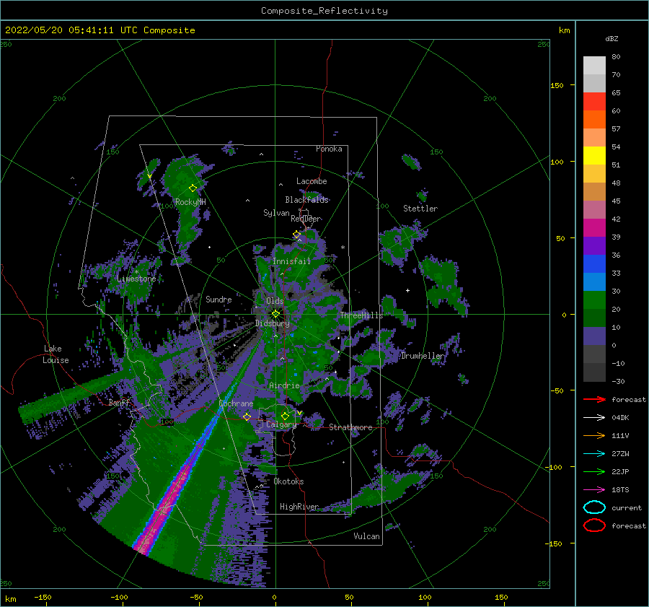Click the Airdrie label on the map
Image resolution: width=649 pixels, height=607 pixels.
pos(284,385)
